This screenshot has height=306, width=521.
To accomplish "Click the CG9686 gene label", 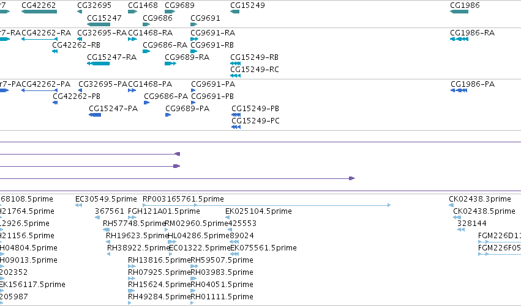I will point(157,18).
